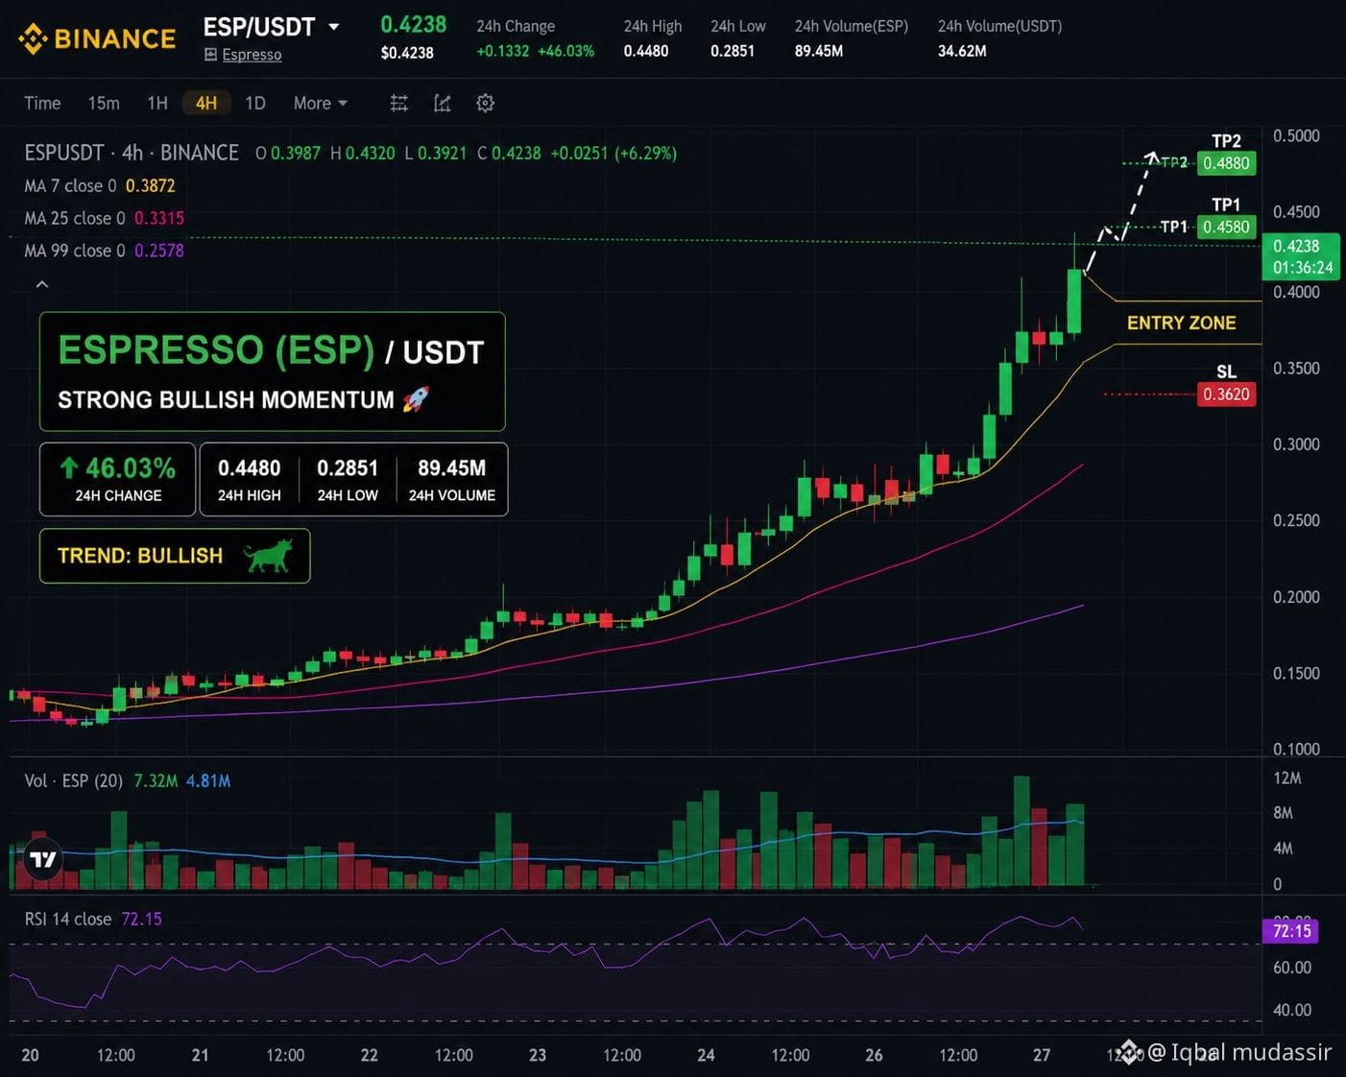Open chart settings gear icon

[485, 103]
